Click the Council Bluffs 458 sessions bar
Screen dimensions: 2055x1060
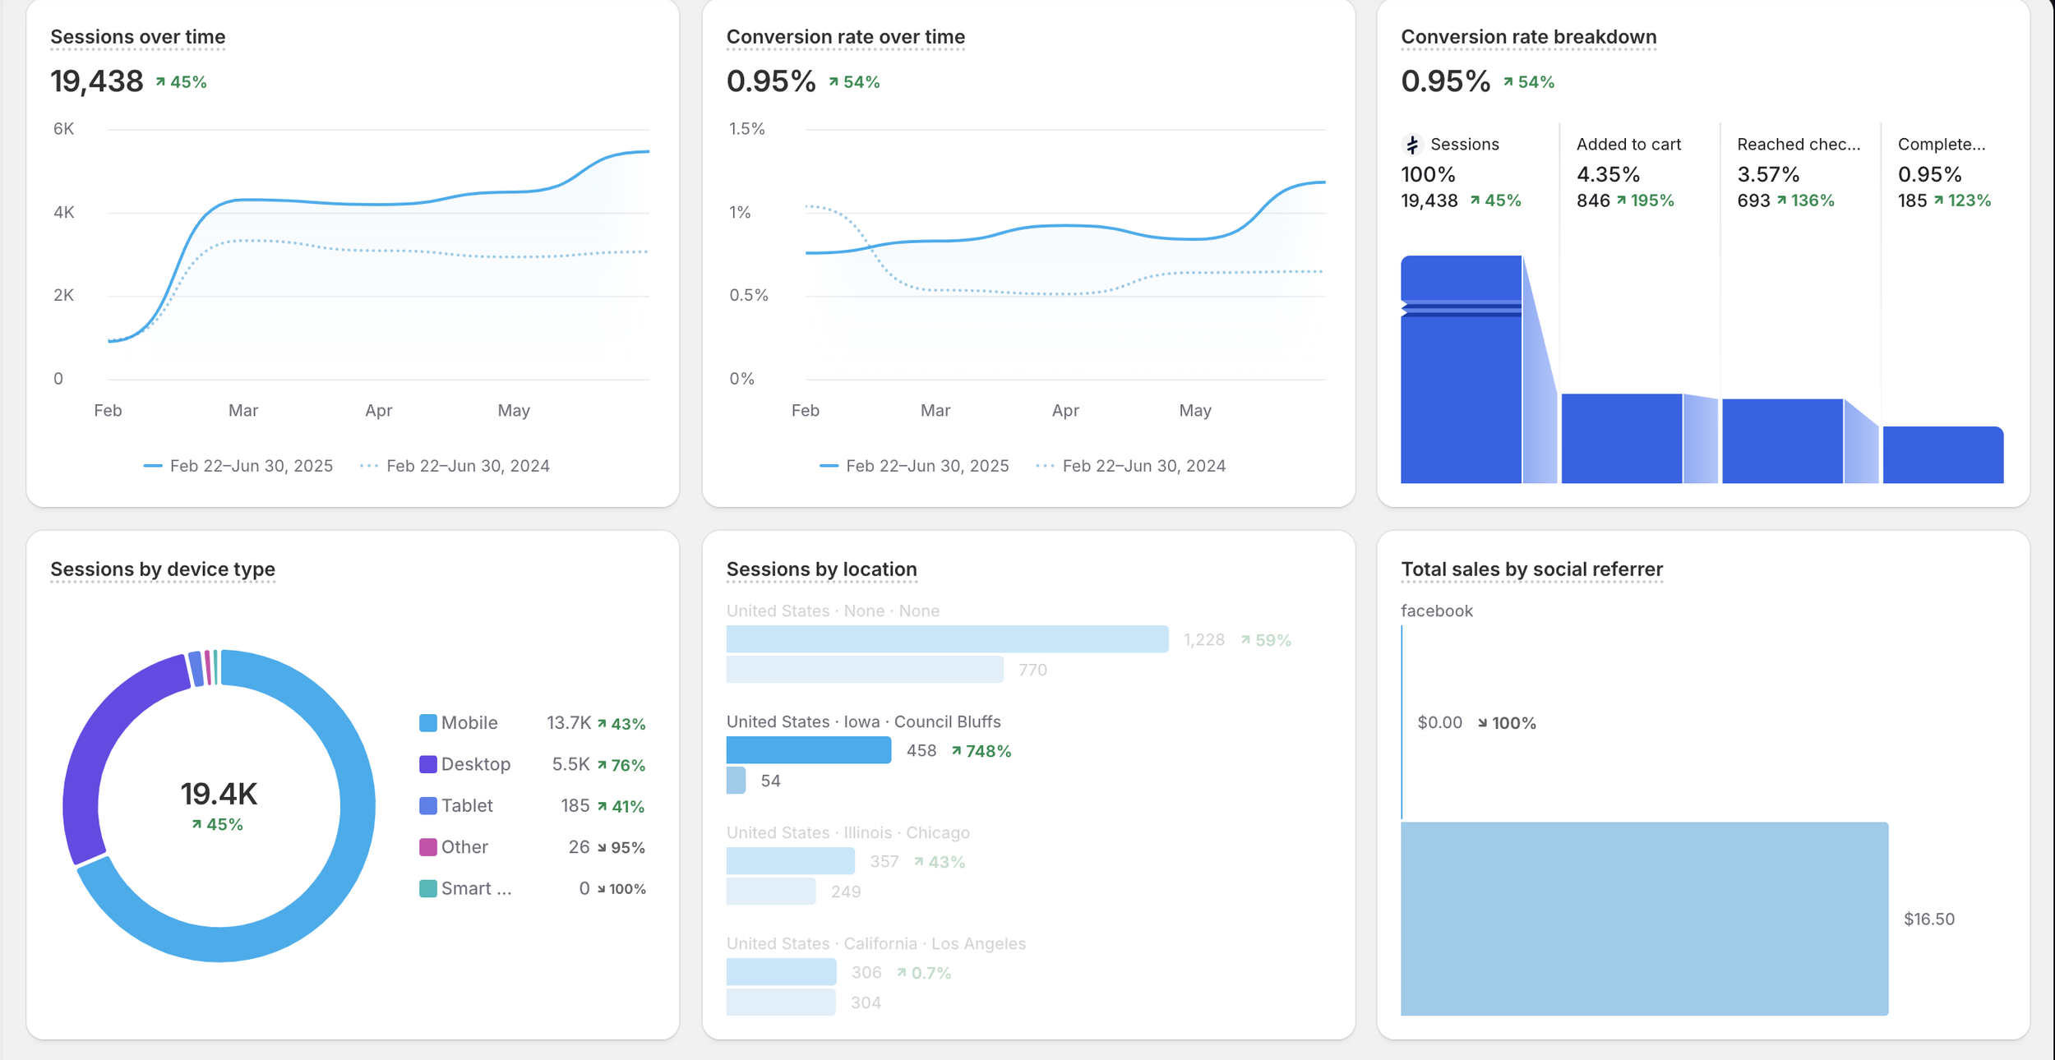tap(808, 750)
